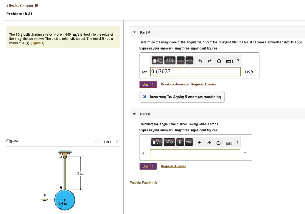This screenshot has height=214, width=305.
Task: Click the Part B angle input field
Action: (195, 154)
